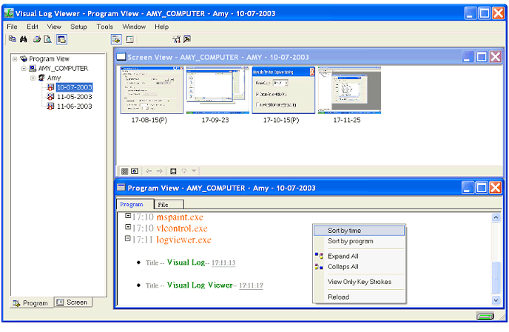
Task: Open the File menu
Action: tap(12, 27)
